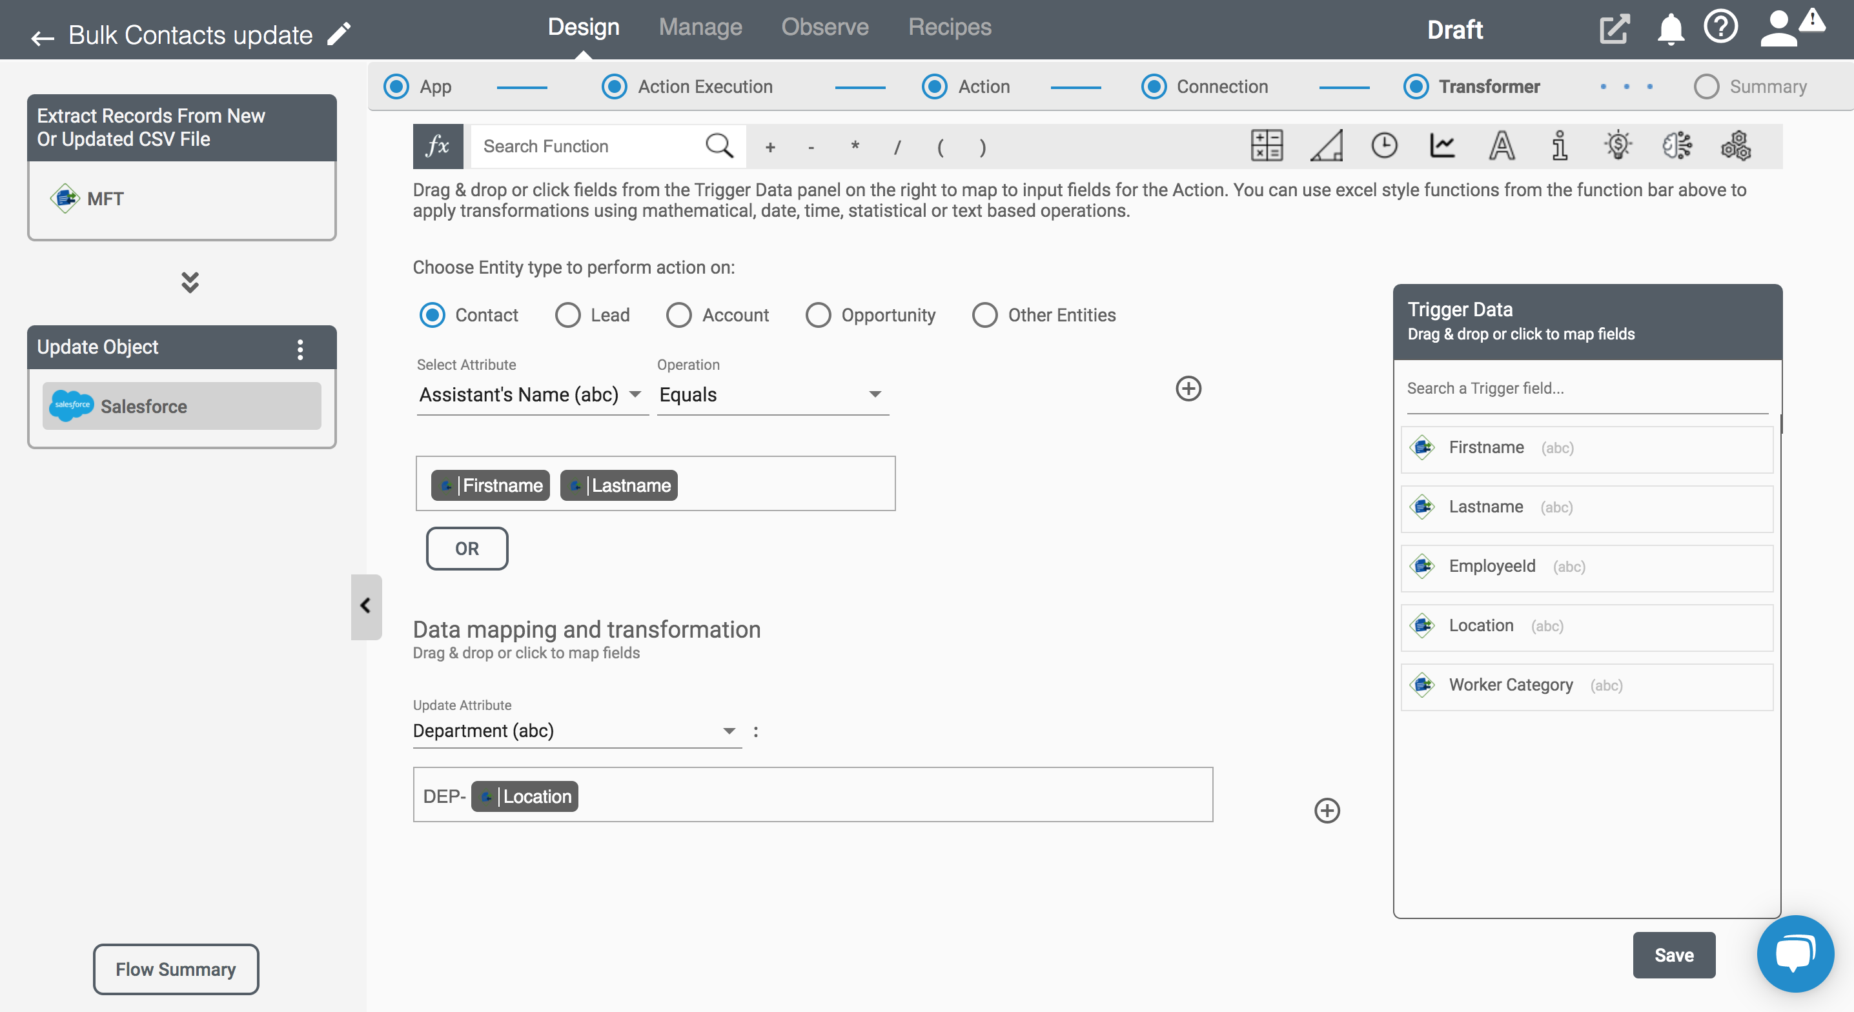Open notifications bell

coord(1671,30)
